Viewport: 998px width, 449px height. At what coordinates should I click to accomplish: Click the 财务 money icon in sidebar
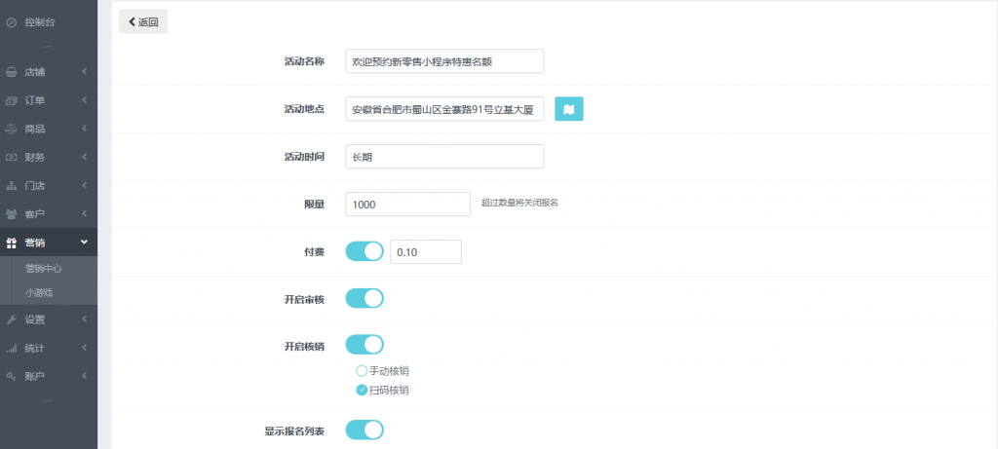pos(11,157)
